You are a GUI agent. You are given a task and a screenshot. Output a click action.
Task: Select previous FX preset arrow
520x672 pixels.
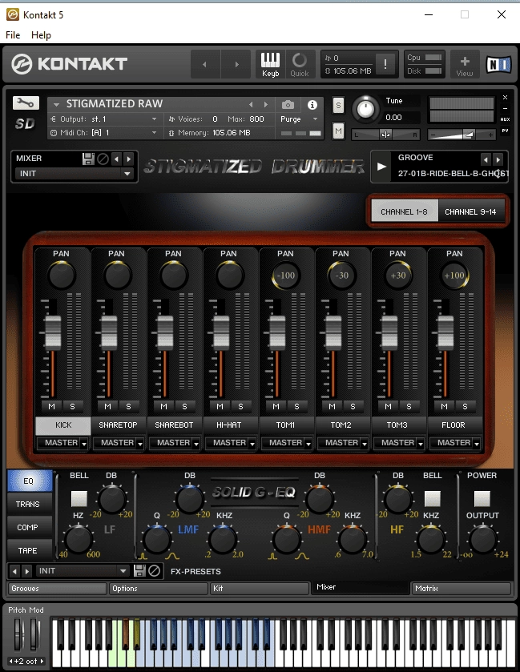click(x=14, y=571)
